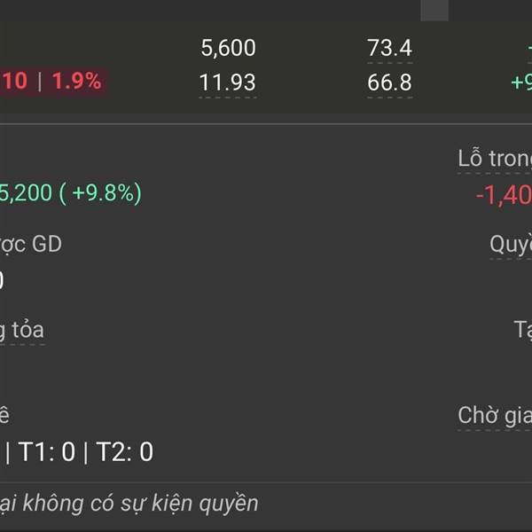Click the cut-off 'ê' label above T1
This screenshot has height=532, width=532.
(x=4, y=415)
